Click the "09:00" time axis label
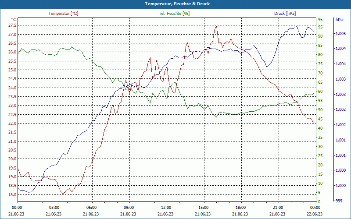 [129, 207]
